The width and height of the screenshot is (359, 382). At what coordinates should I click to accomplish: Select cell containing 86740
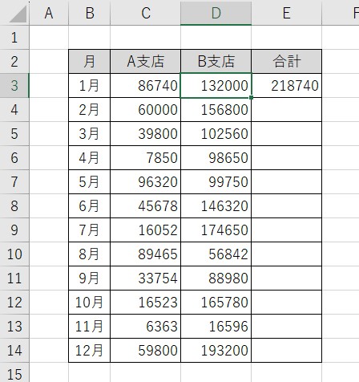coord(146,86)
